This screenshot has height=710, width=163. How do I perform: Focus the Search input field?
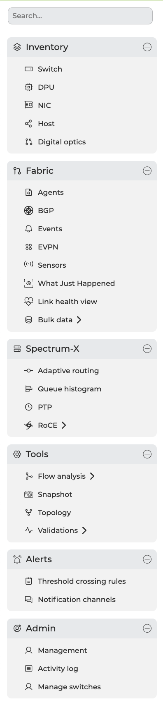[x=80, y=16]
